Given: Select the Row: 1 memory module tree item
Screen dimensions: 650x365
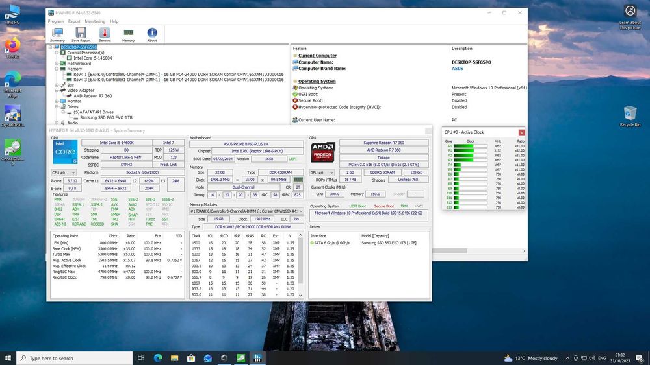Looking at the screenshot, I should point(179,75).
